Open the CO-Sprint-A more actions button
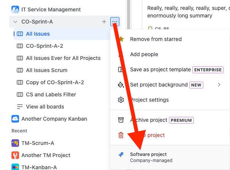The image size is (230, 170). (x=114, y=22)
